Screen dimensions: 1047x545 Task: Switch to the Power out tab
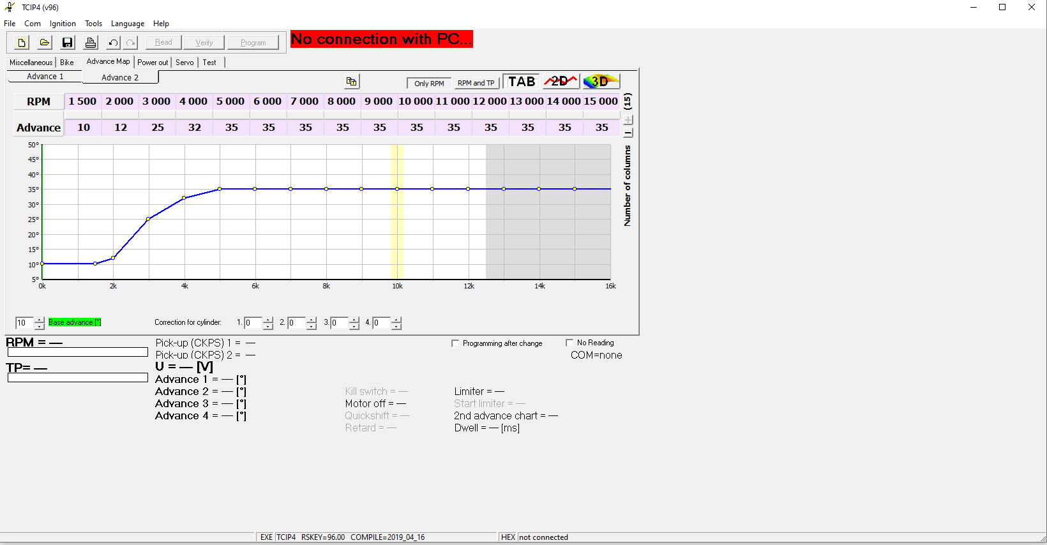pos(153,63)
